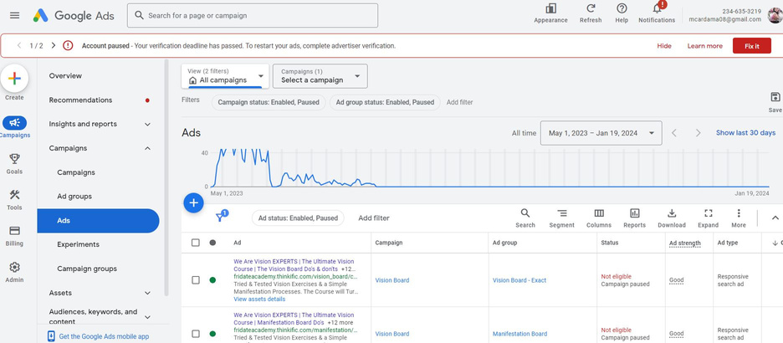783x343 pixels.
Task: Click Campaign status filter chip
Action: click(269, 102)
